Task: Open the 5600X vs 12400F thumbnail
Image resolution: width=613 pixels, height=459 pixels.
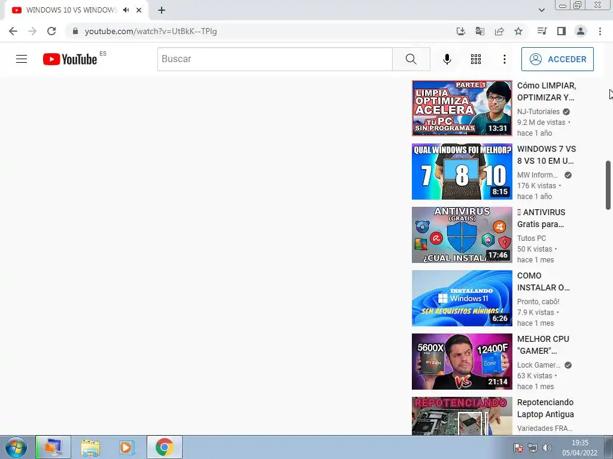Action: point(462,362)
